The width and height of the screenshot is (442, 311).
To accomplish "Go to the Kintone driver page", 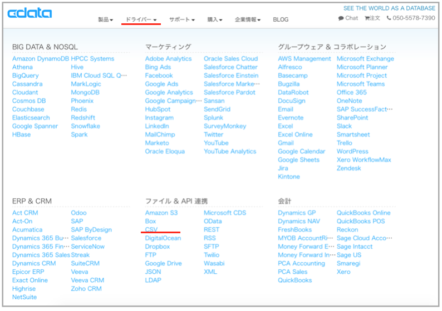I will coord(289,177).
